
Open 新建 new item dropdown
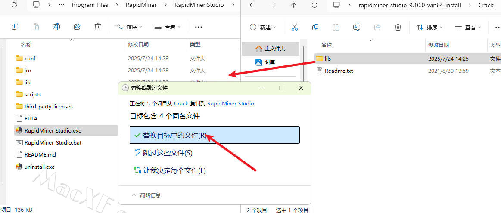[263, 27]
